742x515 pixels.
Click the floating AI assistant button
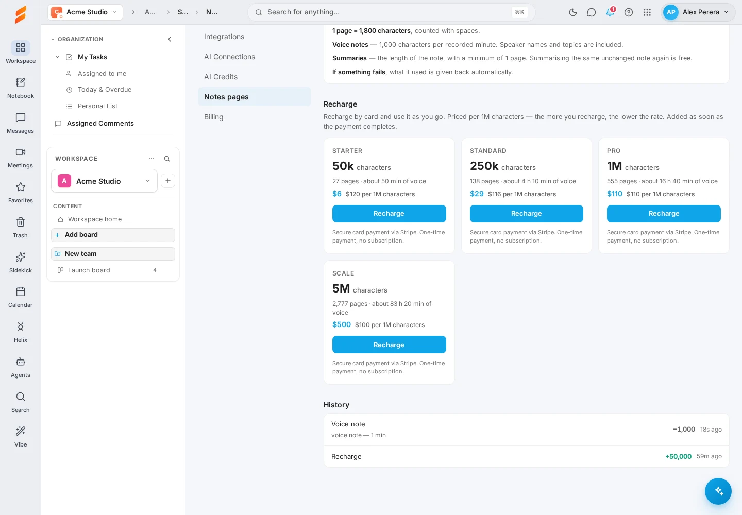(718, 491)
